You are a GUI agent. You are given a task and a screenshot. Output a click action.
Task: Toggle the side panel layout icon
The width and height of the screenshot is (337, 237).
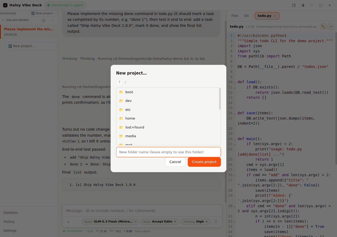294,5
